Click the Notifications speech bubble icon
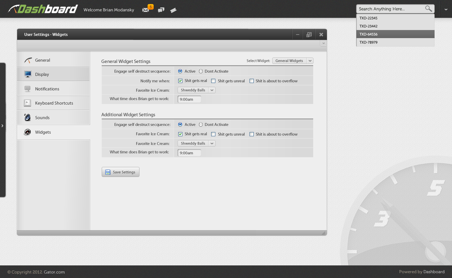The height and width of the screenshot is (278, 452). 27,89
